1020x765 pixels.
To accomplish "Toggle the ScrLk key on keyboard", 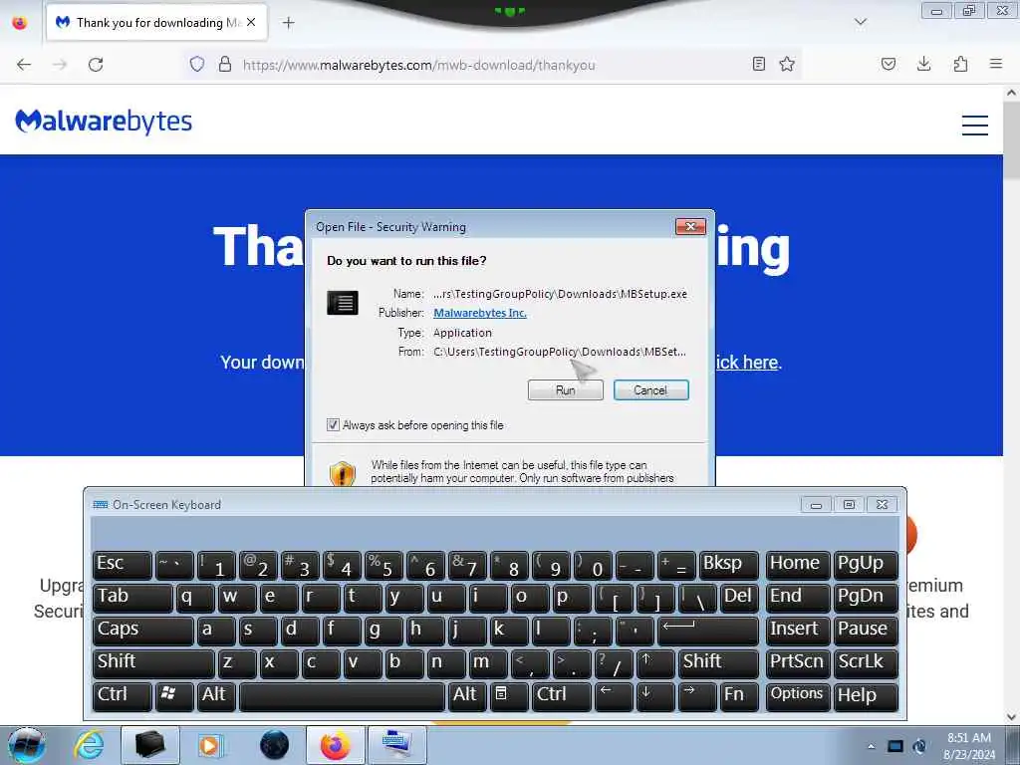I will (x=865, y=662).
